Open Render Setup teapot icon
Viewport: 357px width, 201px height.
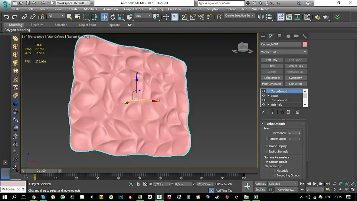[x=317, y=17]
